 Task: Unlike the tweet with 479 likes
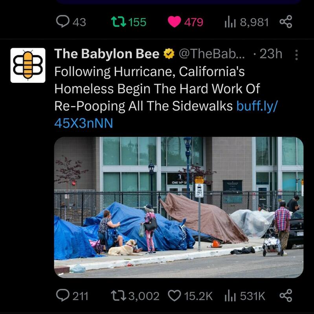coord(174,22)
